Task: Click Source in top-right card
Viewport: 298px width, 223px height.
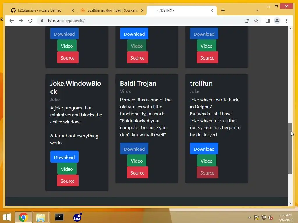Action: [207, 58]
